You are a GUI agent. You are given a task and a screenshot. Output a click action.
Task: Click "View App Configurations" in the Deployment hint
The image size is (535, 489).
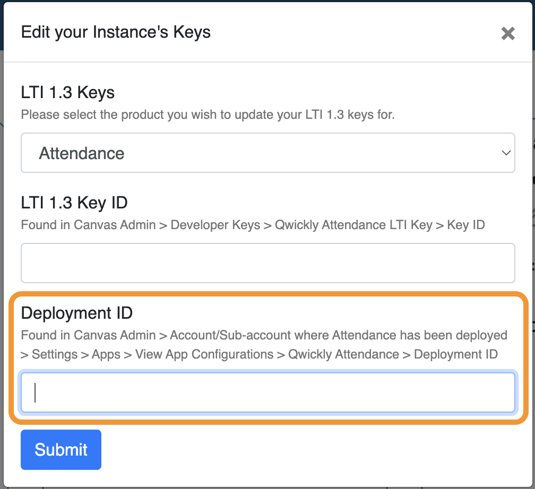click(204, 354)
